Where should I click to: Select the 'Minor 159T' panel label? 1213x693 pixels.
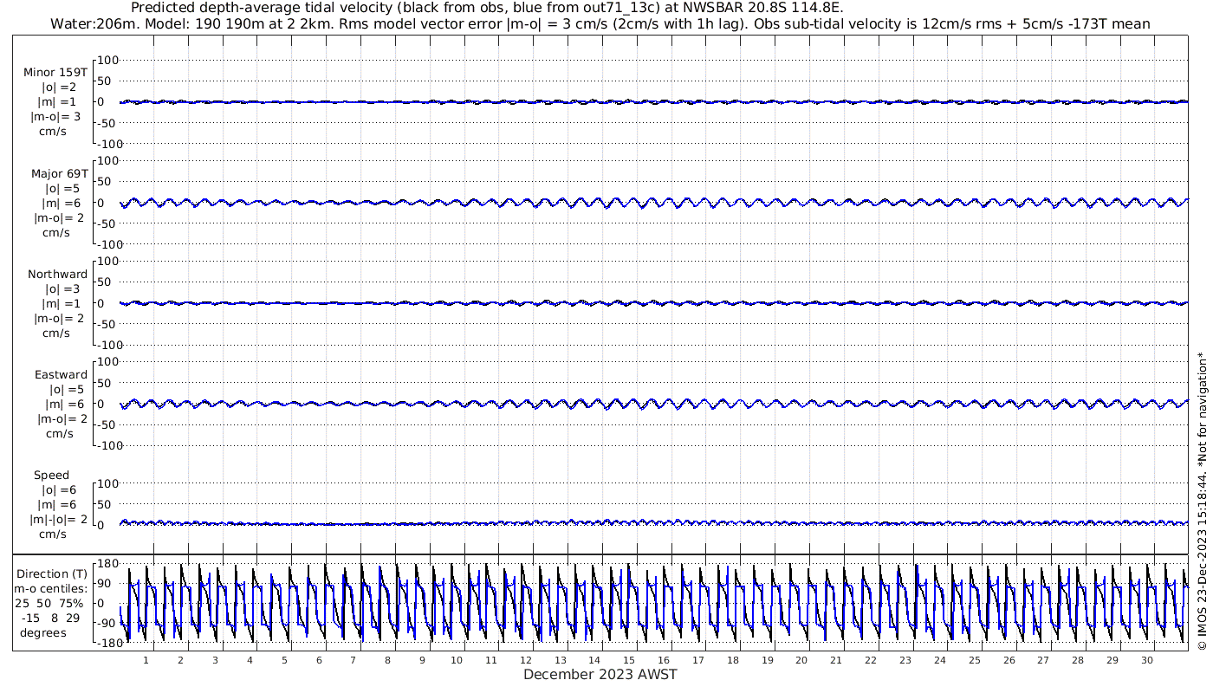click(x=55, y=72)
